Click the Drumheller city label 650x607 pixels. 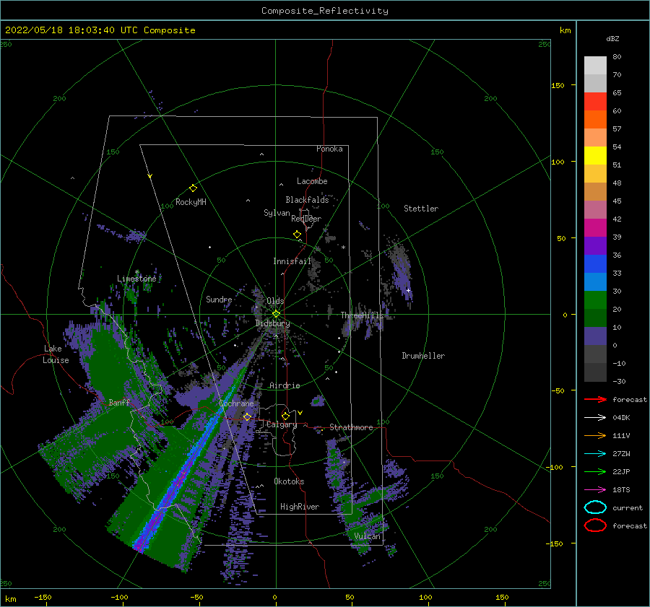pos(423,356)
